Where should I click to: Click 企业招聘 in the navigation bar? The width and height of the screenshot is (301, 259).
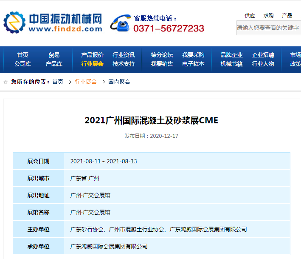tap(263, 55)
